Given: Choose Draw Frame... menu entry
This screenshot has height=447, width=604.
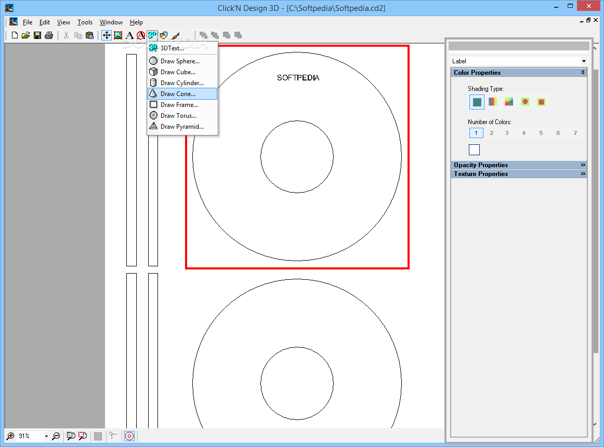Looking at the screenshot, I should [x=182, y=105].
